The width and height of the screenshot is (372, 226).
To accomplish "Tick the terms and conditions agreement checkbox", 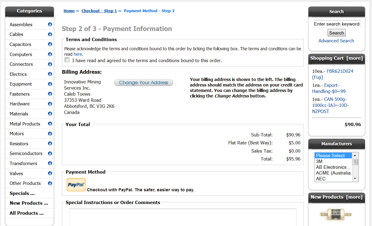I will click(67, 60).
